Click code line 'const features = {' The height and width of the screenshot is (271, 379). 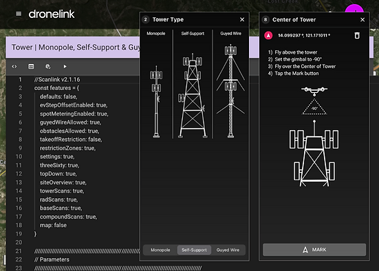(56, 88)
